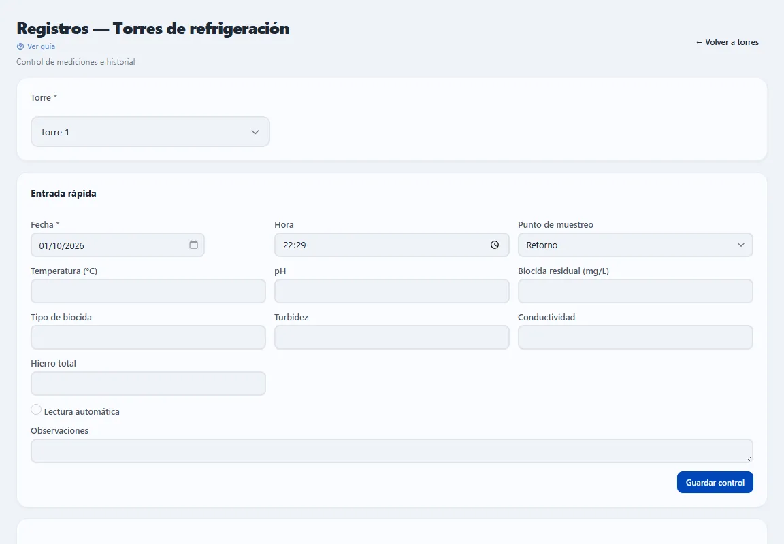Open the calendar picker icon in Fecha
The height and width of the screenshot is (544, 784).
click(x=193, y=245)
